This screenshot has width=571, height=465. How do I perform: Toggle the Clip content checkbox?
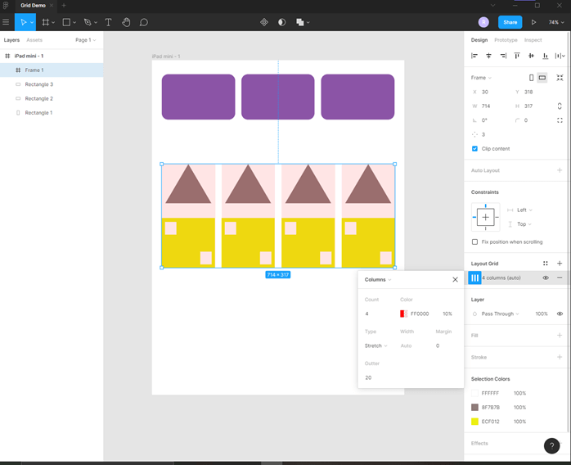point(474,149)
